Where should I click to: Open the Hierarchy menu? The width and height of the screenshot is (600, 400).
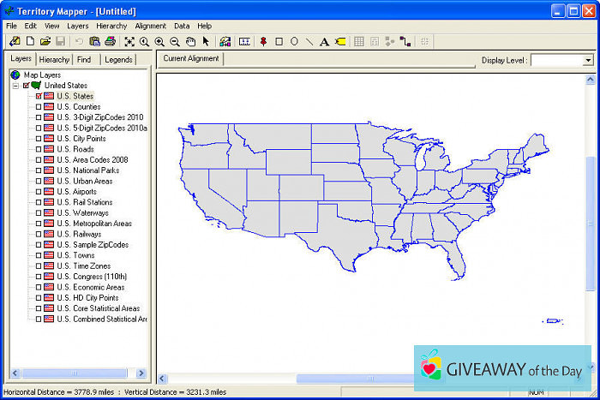pos(111,27)
